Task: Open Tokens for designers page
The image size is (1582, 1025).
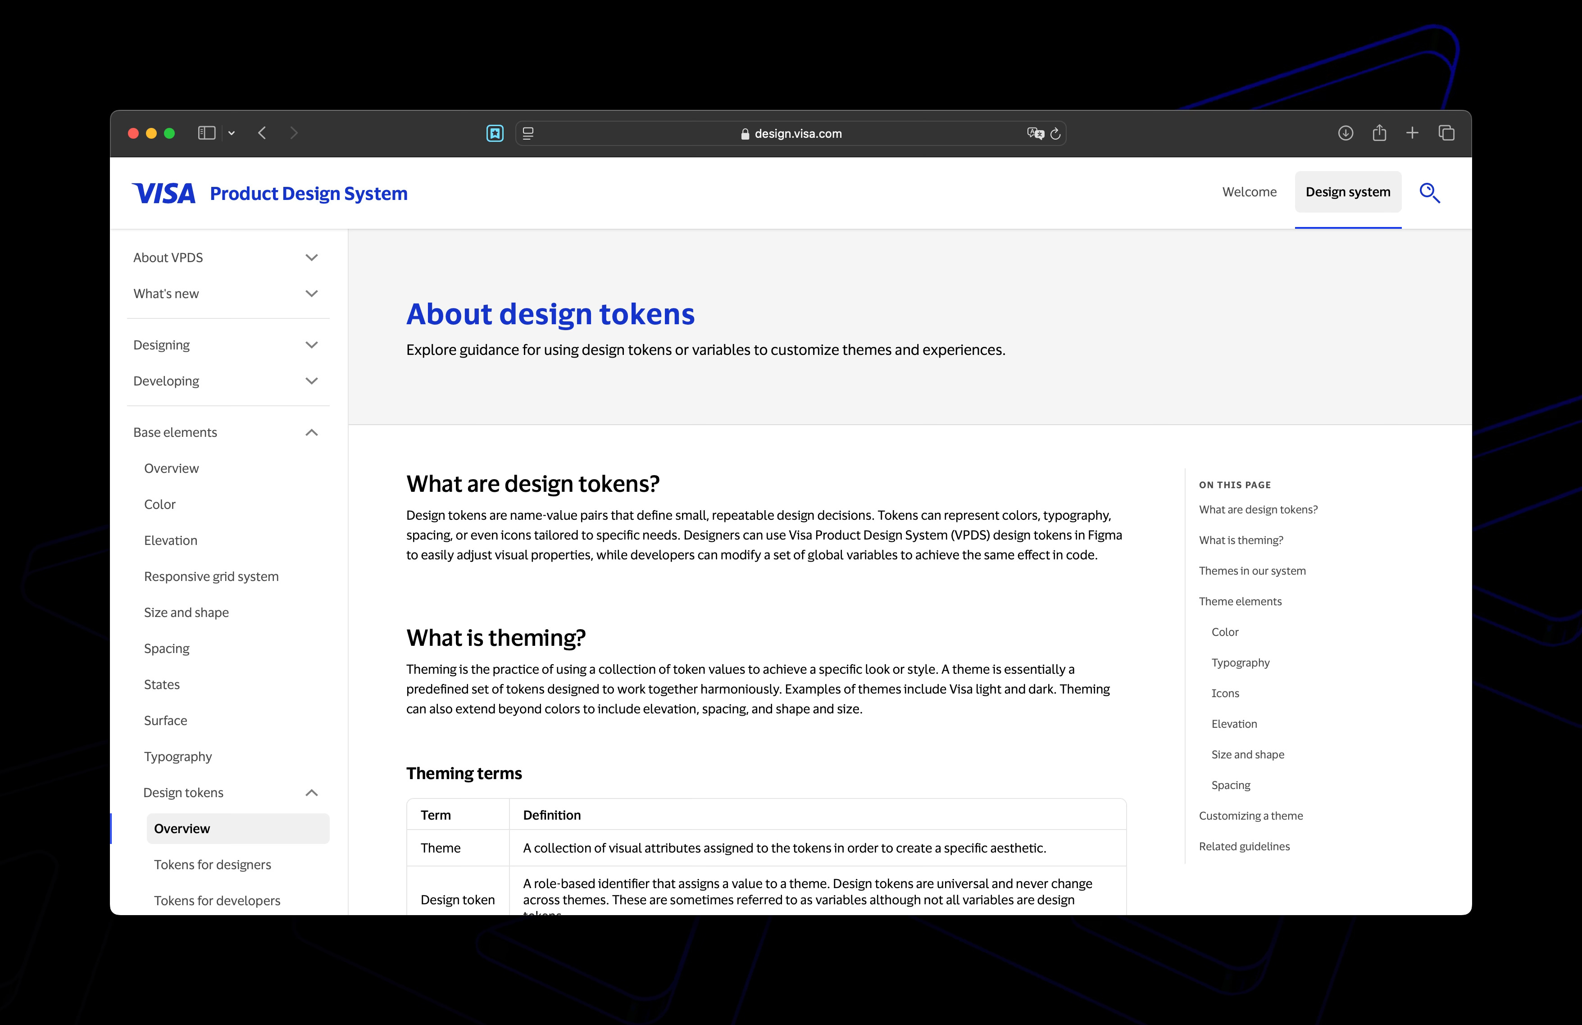Action: click(213, 864)
